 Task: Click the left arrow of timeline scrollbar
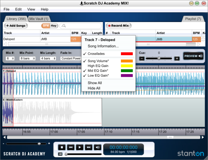5,137
